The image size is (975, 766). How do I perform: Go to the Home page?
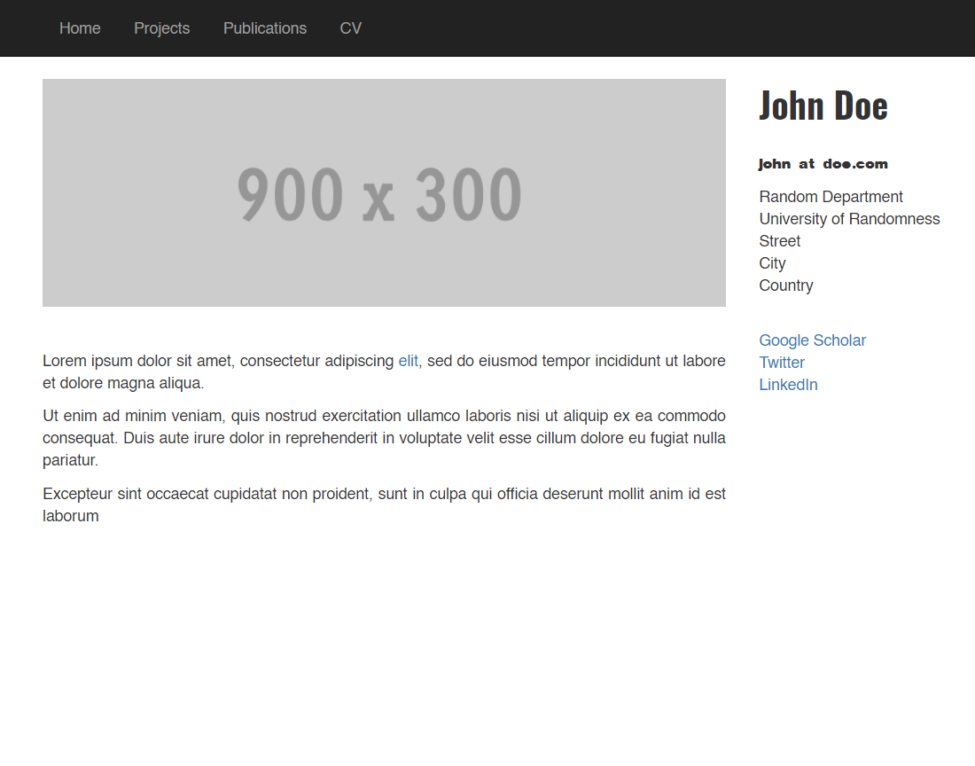point(80,28)
